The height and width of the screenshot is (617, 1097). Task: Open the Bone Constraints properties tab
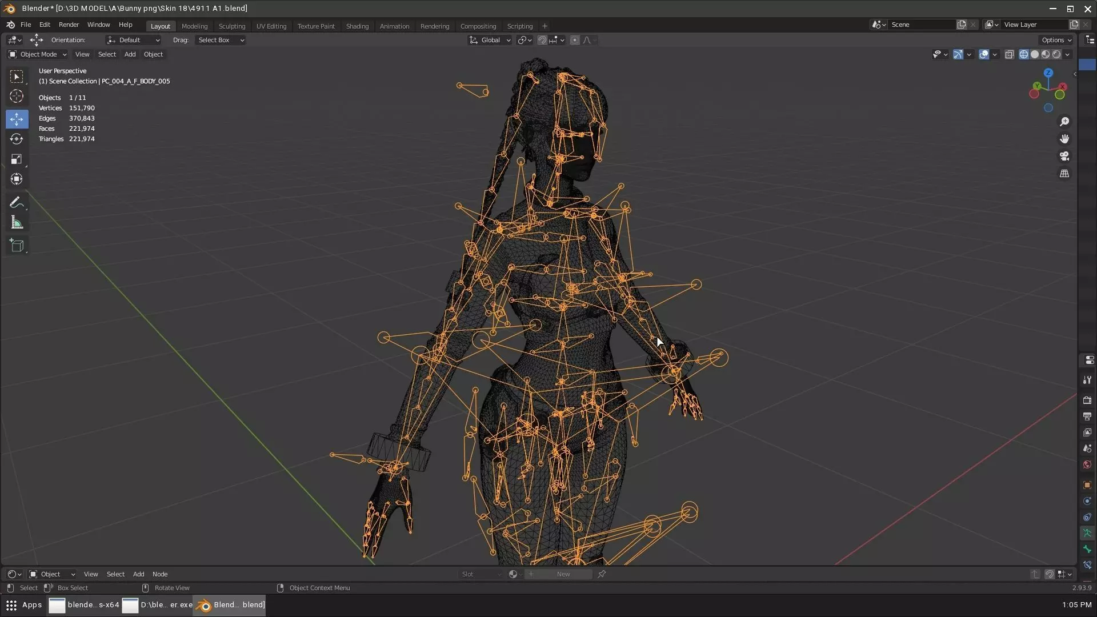[x=1087, y=565]
